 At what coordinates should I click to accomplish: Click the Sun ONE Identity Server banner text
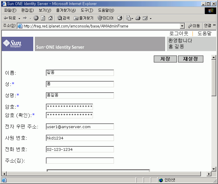point(60,47)
